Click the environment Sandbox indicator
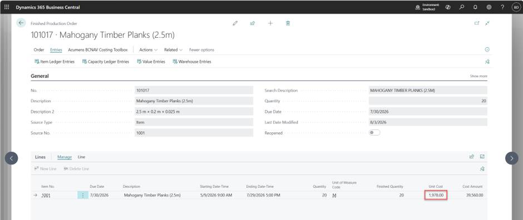The image size is (523, 220). point(427,7)
